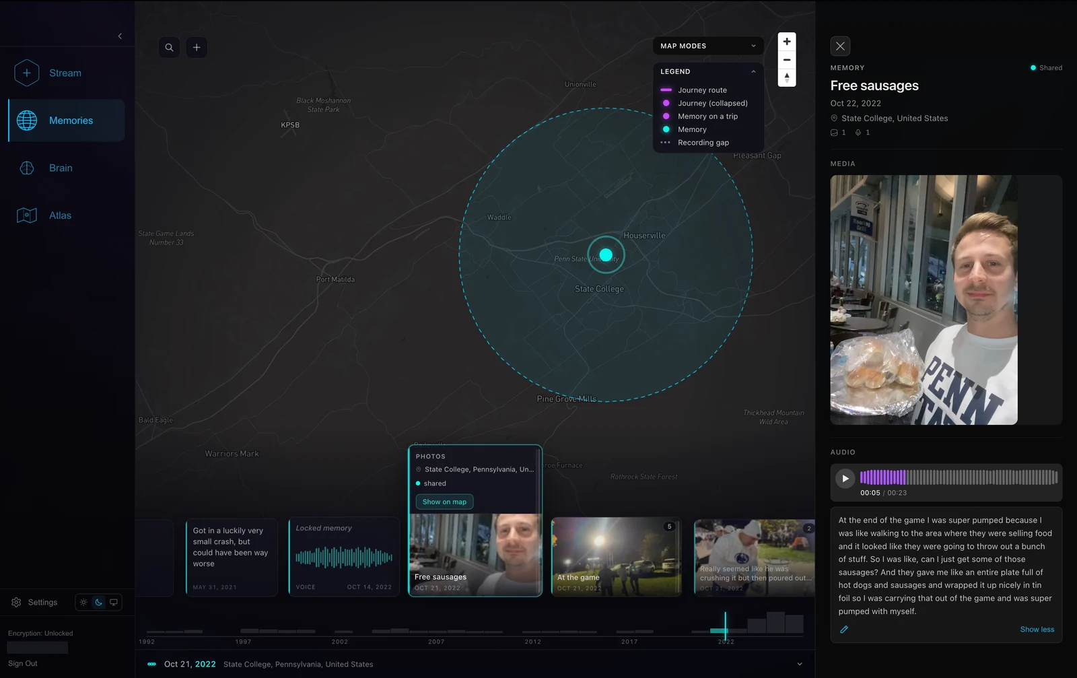This screenshot has width=1077, height=678.
Task: Open the Atlas section
Action: click(65, 215)
